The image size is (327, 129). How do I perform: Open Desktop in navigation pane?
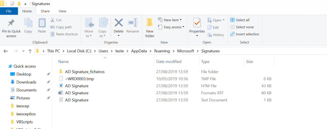(x=24, y=74)
